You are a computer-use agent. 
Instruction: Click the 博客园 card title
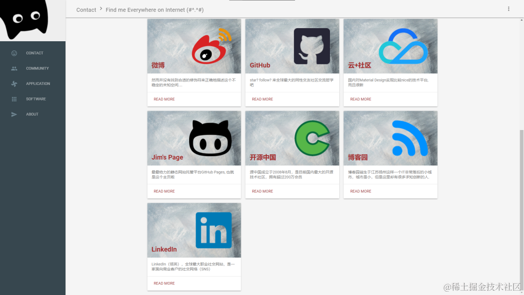point(358,157)
